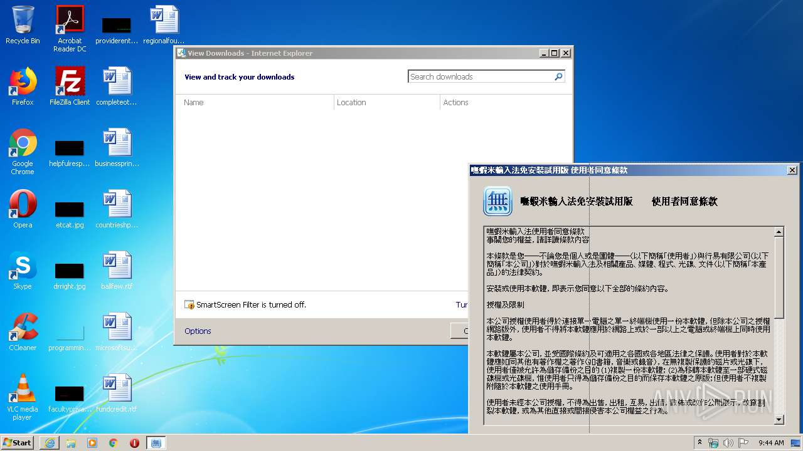The image size is (803, 451).
Task: Open the microsoftsu Word document icon
Action: 117,332
